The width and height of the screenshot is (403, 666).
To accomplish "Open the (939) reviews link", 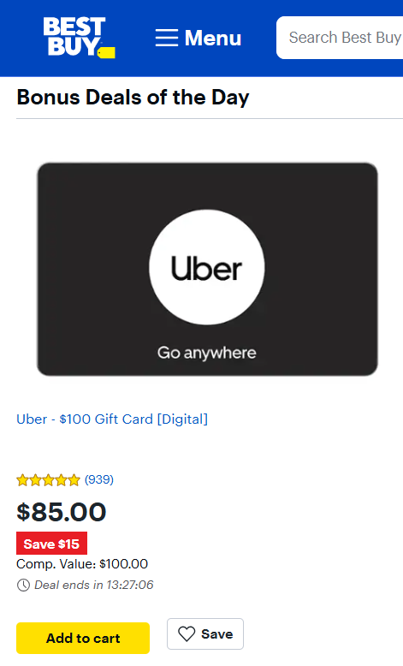I will click(99, 479).
